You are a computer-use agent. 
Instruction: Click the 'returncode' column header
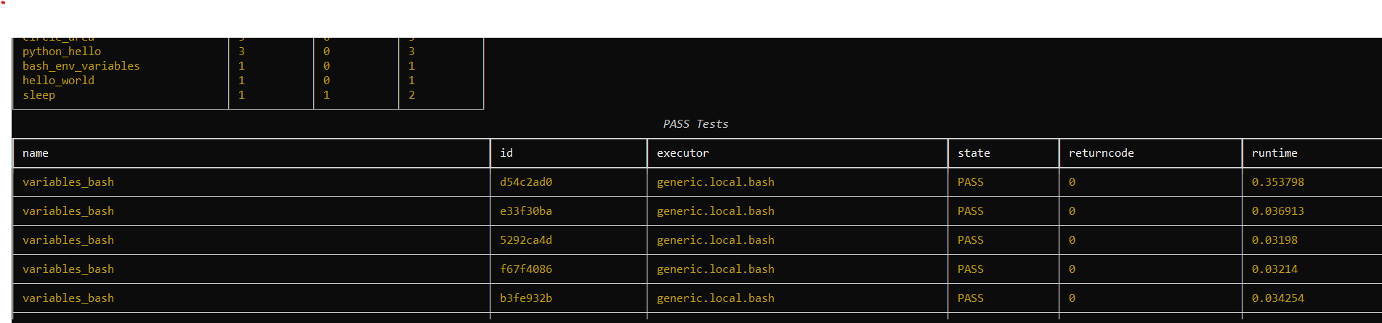point(1101,153)
